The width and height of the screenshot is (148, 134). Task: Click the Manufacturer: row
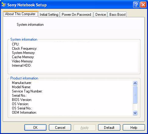pyautogui.click(x=22, y=83)
